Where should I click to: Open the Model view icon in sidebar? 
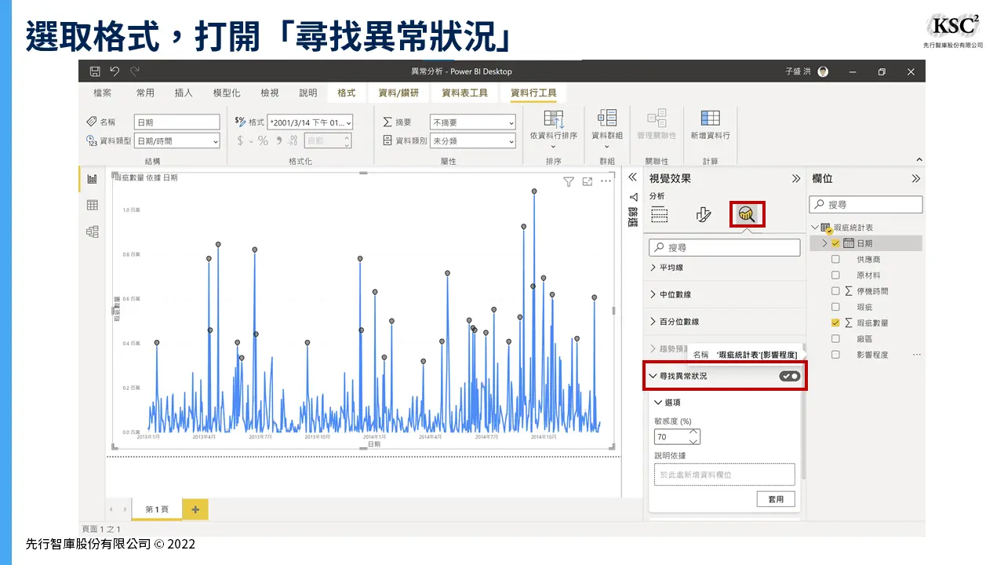tap(93, 231)
